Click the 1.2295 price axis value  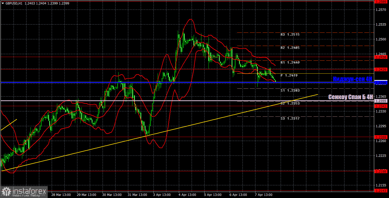coord(381,126)
